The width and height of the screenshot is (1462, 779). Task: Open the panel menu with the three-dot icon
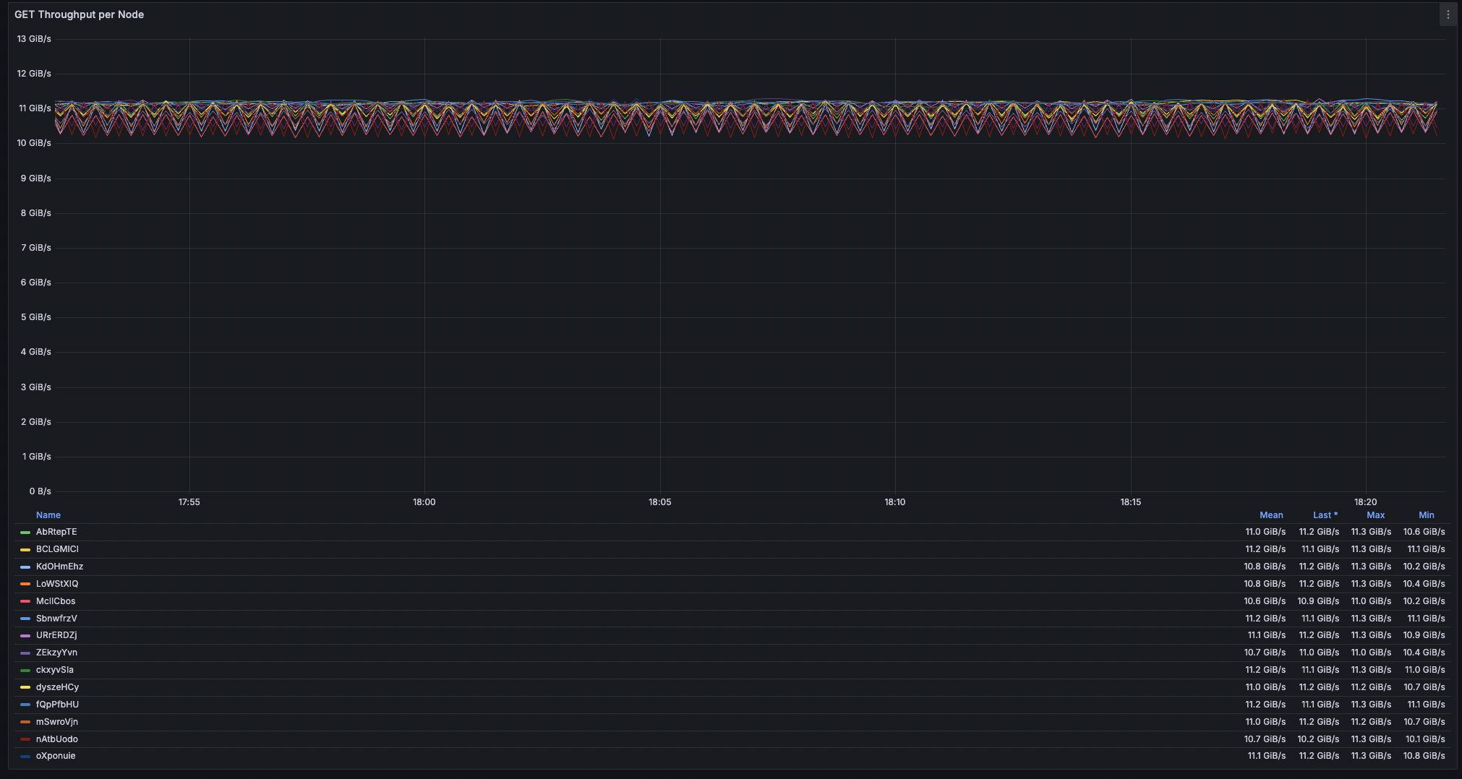point(1447,14)
